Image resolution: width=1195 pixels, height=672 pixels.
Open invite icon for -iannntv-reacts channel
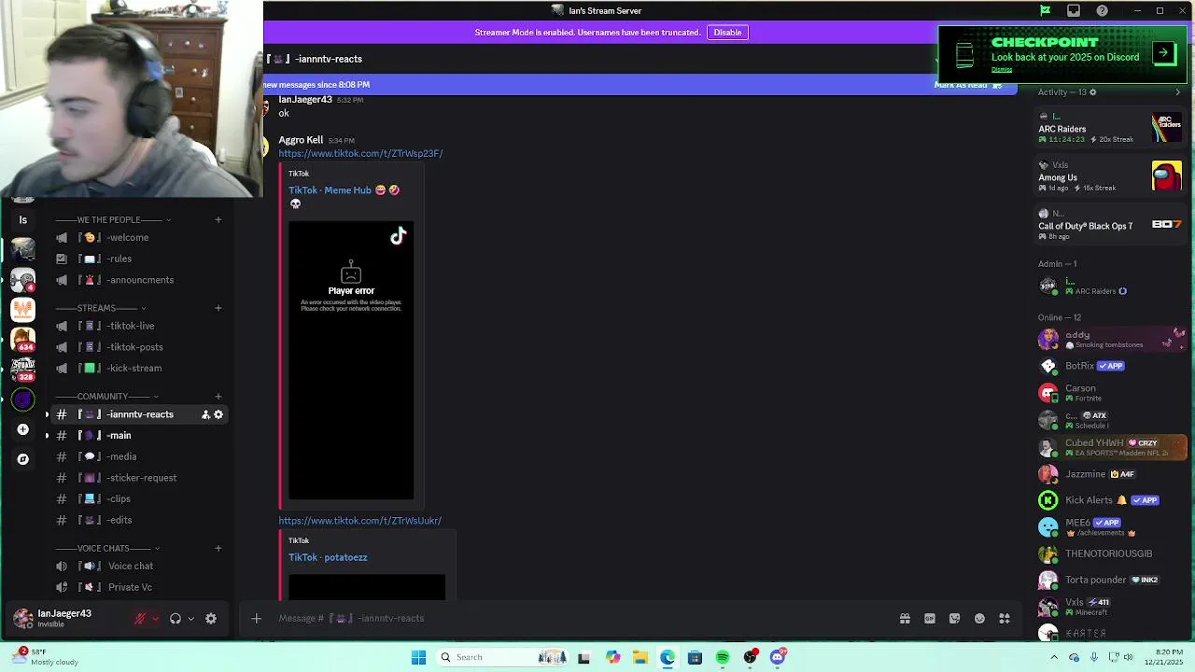coord(205,414)
